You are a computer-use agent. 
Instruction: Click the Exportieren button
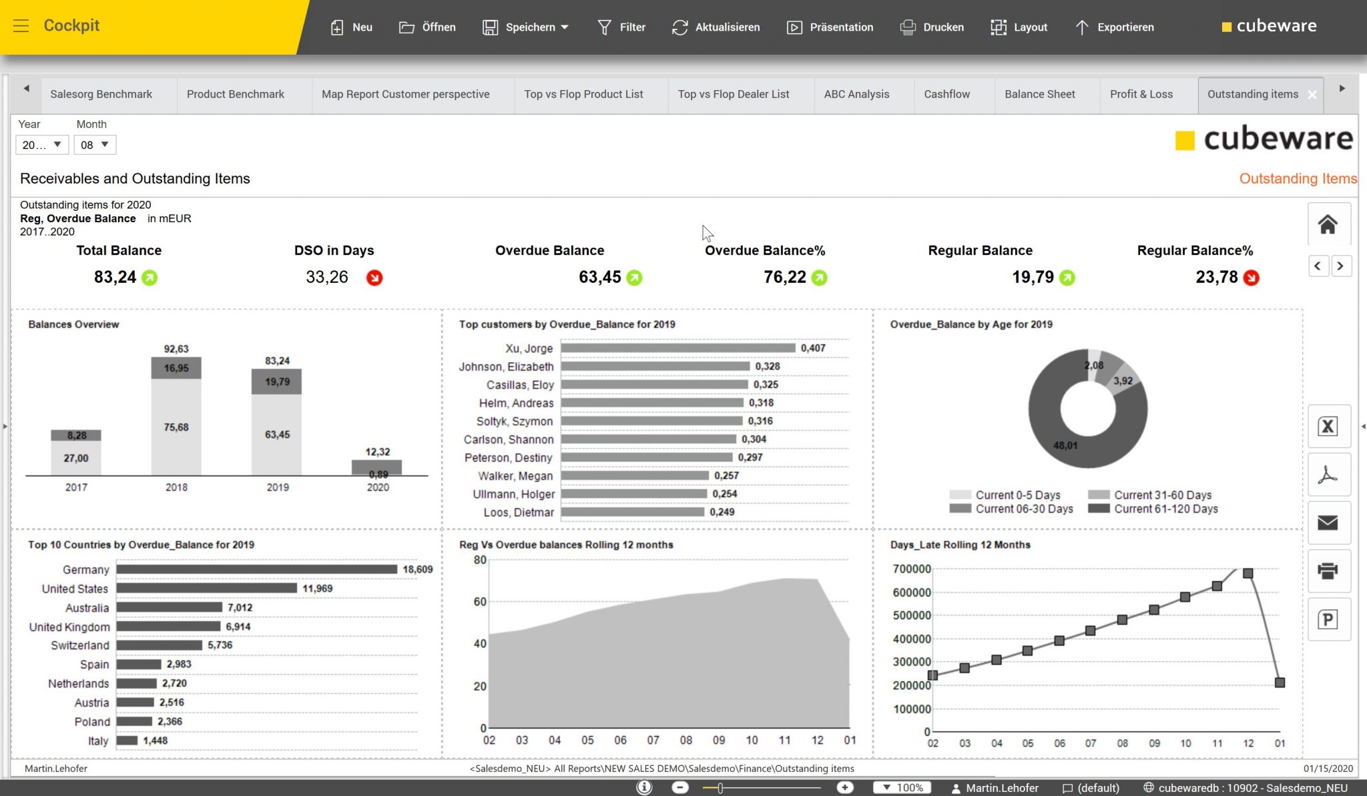(1114, 27)
